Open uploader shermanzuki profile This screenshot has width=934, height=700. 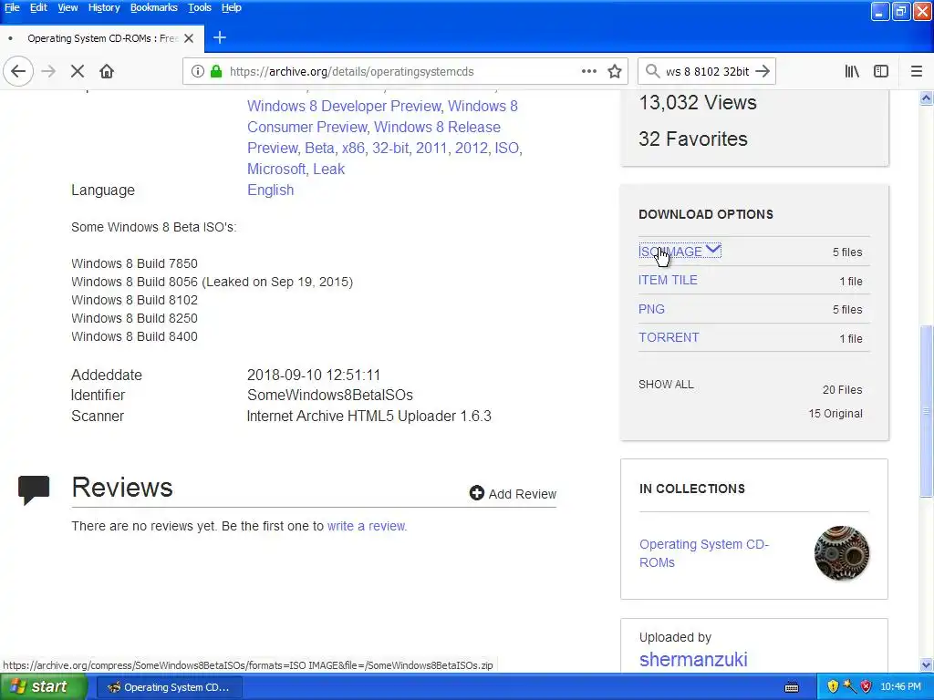coord(693,660)
